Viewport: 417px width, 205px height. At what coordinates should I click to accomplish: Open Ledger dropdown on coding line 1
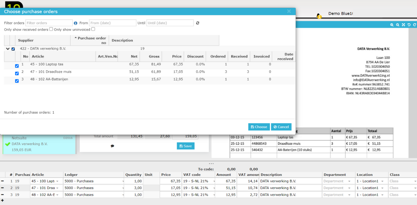[123, 181]
